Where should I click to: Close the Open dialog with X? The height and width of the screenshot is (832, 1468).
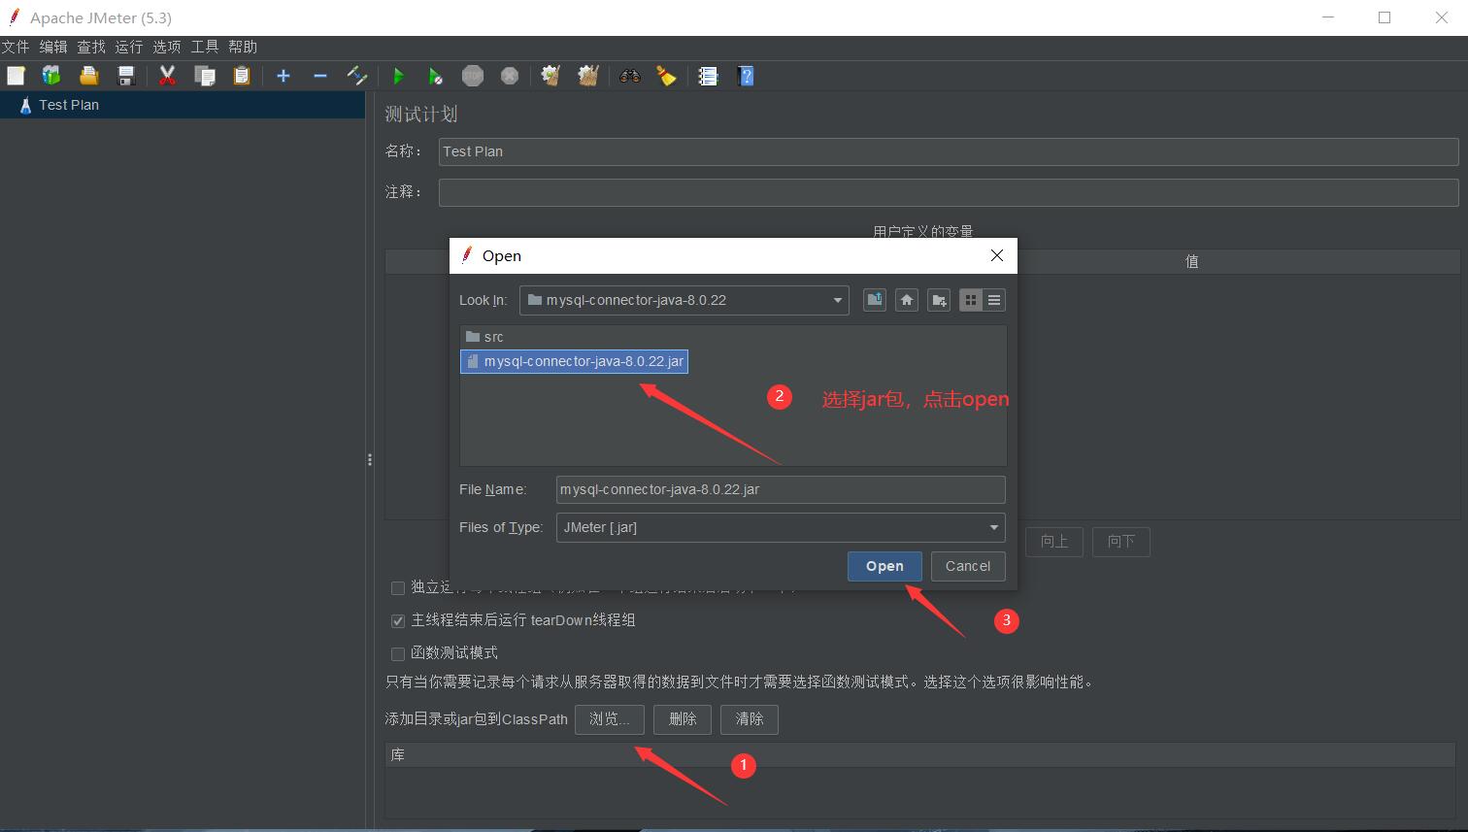[x=996, y=255]
